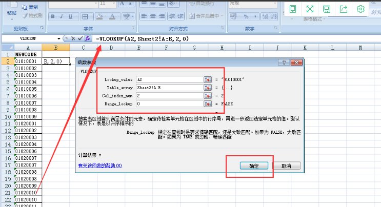The image size is (381, 207).
Task: Click the formula bar confirm checkmark icon
Action: click(80, 38)
